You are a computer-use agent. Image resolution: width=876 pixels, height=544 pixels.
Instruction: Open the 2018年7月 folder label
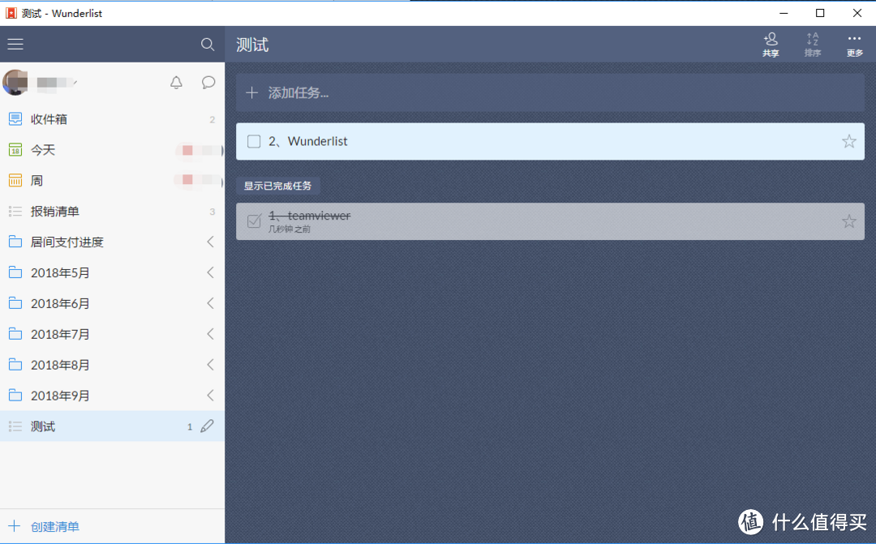coord(60,334)
